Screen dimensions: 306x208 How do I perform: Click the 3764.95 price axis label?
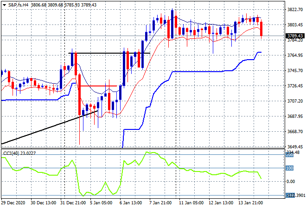295,55
